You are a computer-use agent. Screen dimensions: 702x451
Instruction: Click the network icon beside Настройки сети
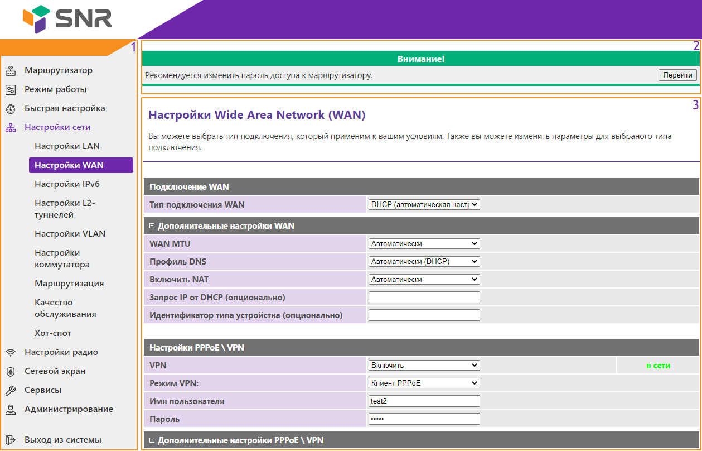click(10, 128)
